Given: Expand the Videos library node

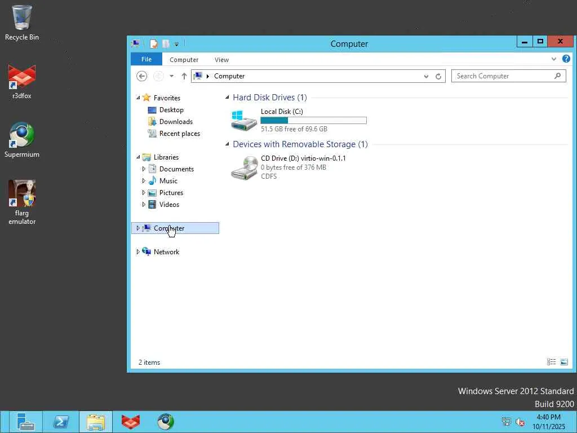Looking at the screenshot, I should [x=144, y=204].
